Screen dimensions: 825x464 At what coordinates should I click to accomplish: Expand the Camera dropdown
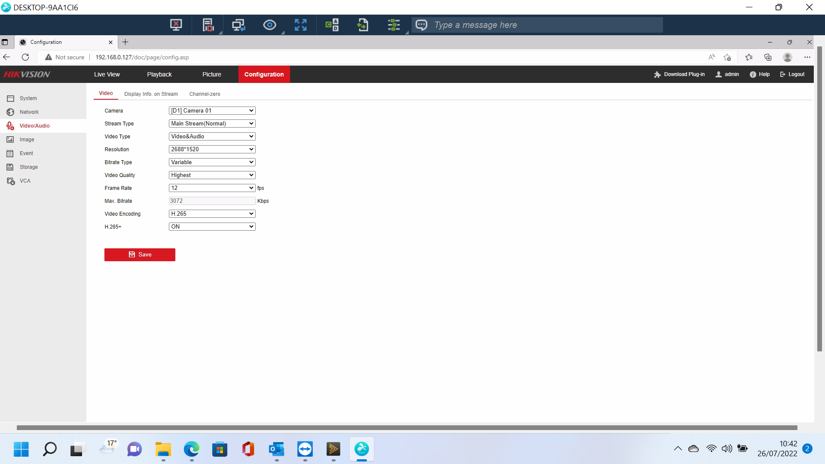coord(212,111)
